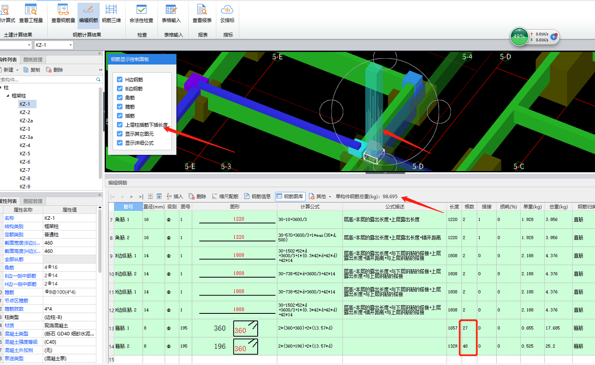
Task: Switch to 构件列表 tab
Action: point(9,60)
